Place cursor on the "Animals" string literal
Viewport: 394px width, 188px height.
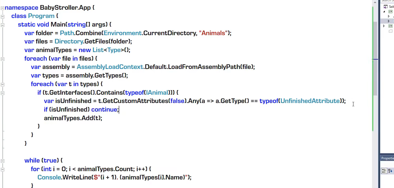[x=213, y=33]
